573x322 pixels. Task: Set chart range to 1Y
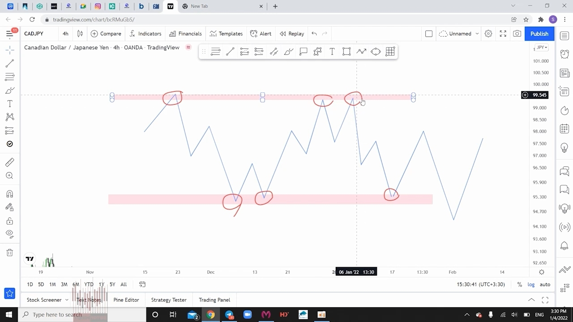(x=101, y=284)
